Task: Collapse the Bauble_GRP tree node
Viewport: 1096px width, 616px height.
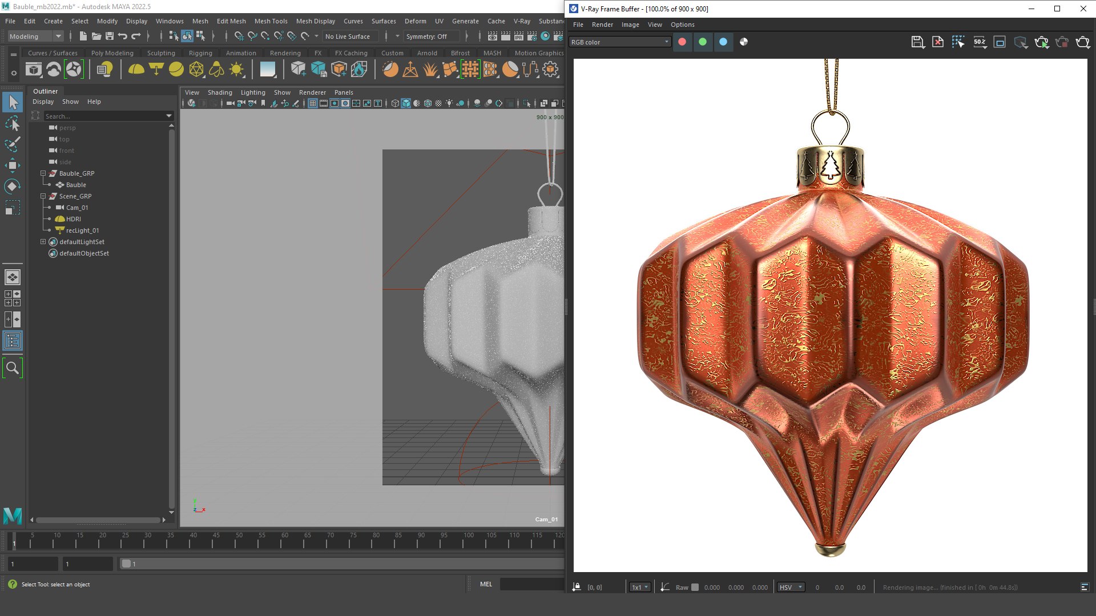Action: click(x=43, y=173)
